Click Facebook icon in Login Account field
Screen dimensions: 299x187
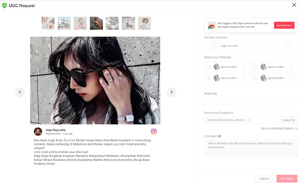288,46
